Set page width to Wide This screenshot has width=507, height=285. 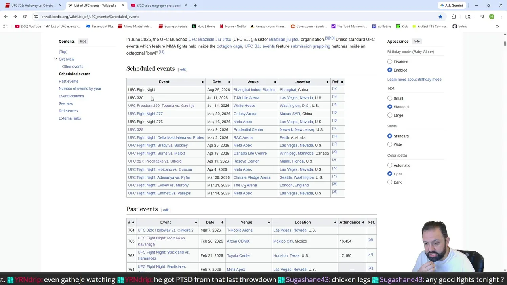click(x=390, y=144)
